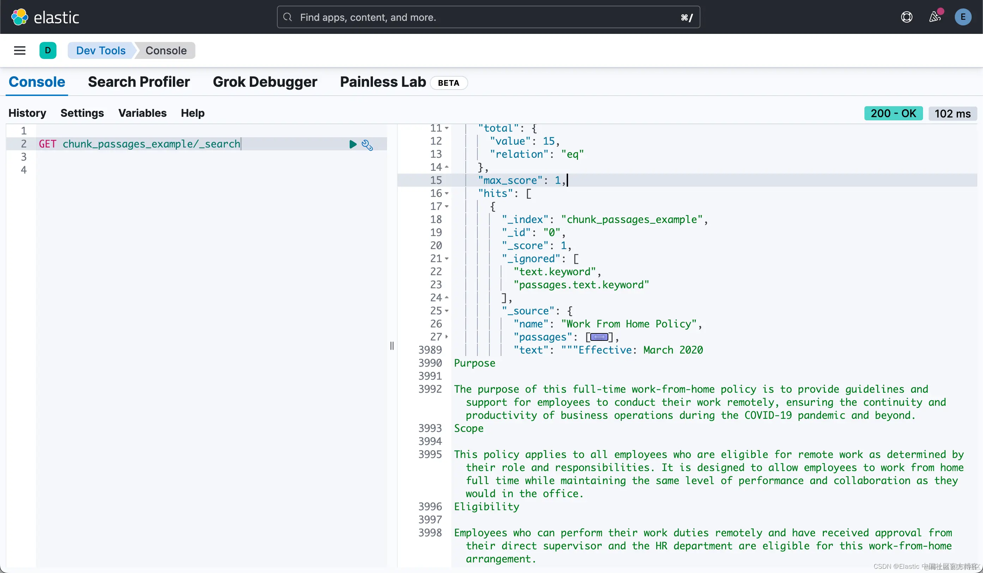Open the help lifebuoy menu icon

click(906, 17)
